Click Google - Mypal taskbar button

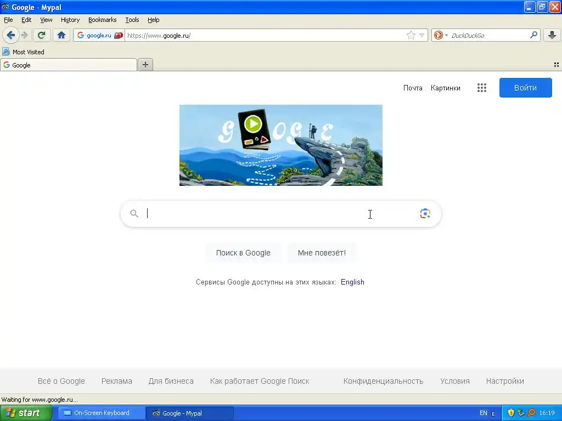tap(189, 413)
